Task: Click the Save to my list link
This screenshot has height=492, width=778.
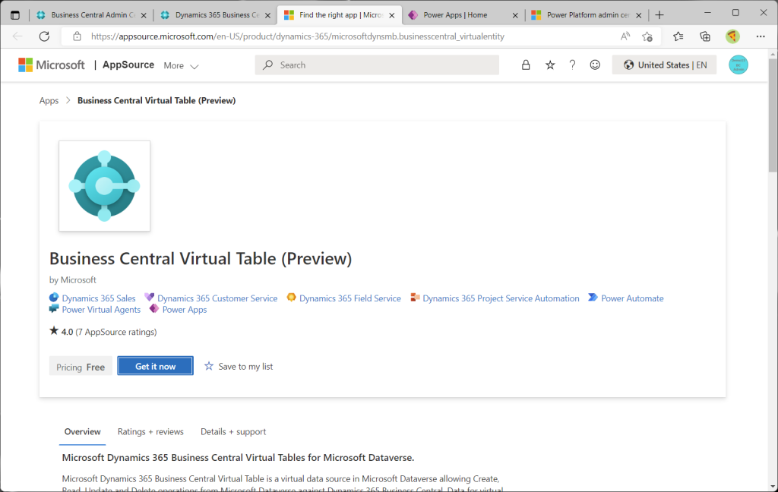Action: [x=245, y=367]
